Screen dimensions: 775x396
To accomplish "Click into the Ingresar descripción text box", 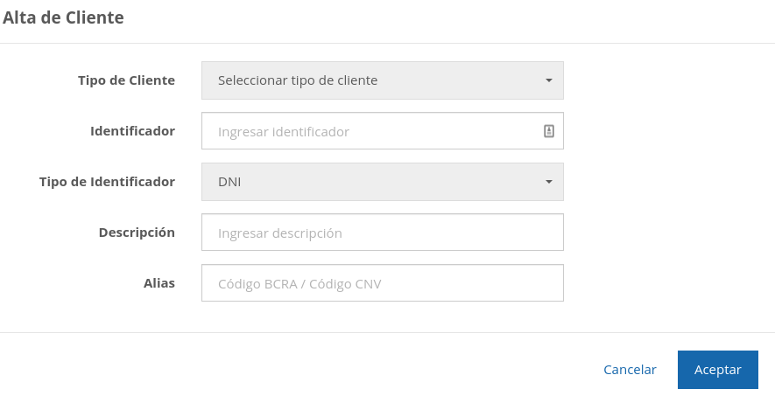I will tap(382, 233).
